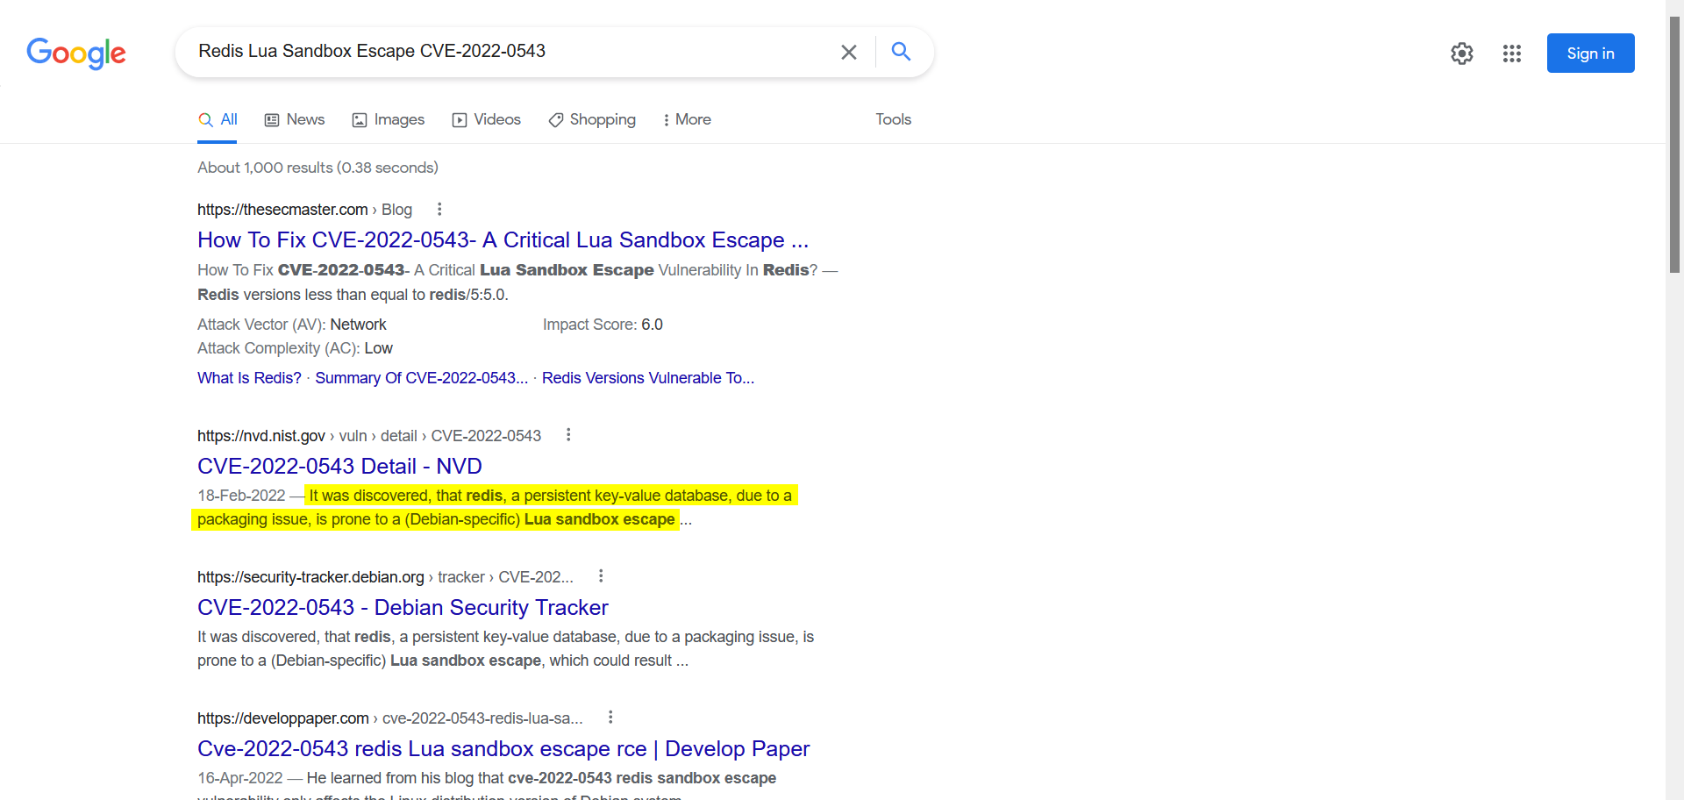The image size is (1684, 800).
Task: Click the Sign in button
Action: [1590, 53]
